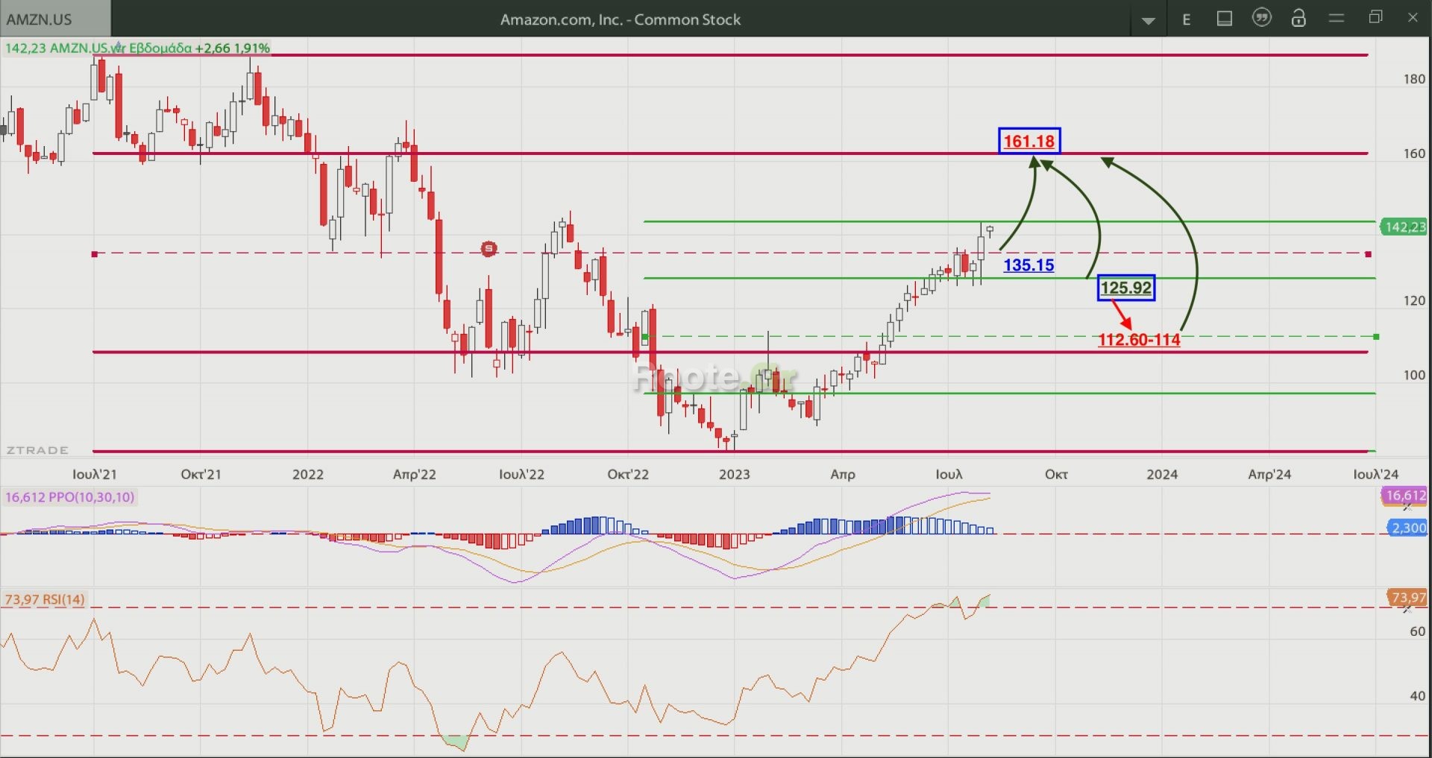Open the quotation mark comments icon
The height and width of the screenshot is (758, 1432).
1261,18
